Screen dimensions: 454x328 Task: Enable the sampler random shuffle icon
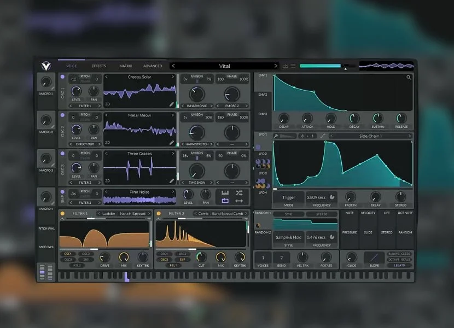pyautogui.click(x=239, y=193)
